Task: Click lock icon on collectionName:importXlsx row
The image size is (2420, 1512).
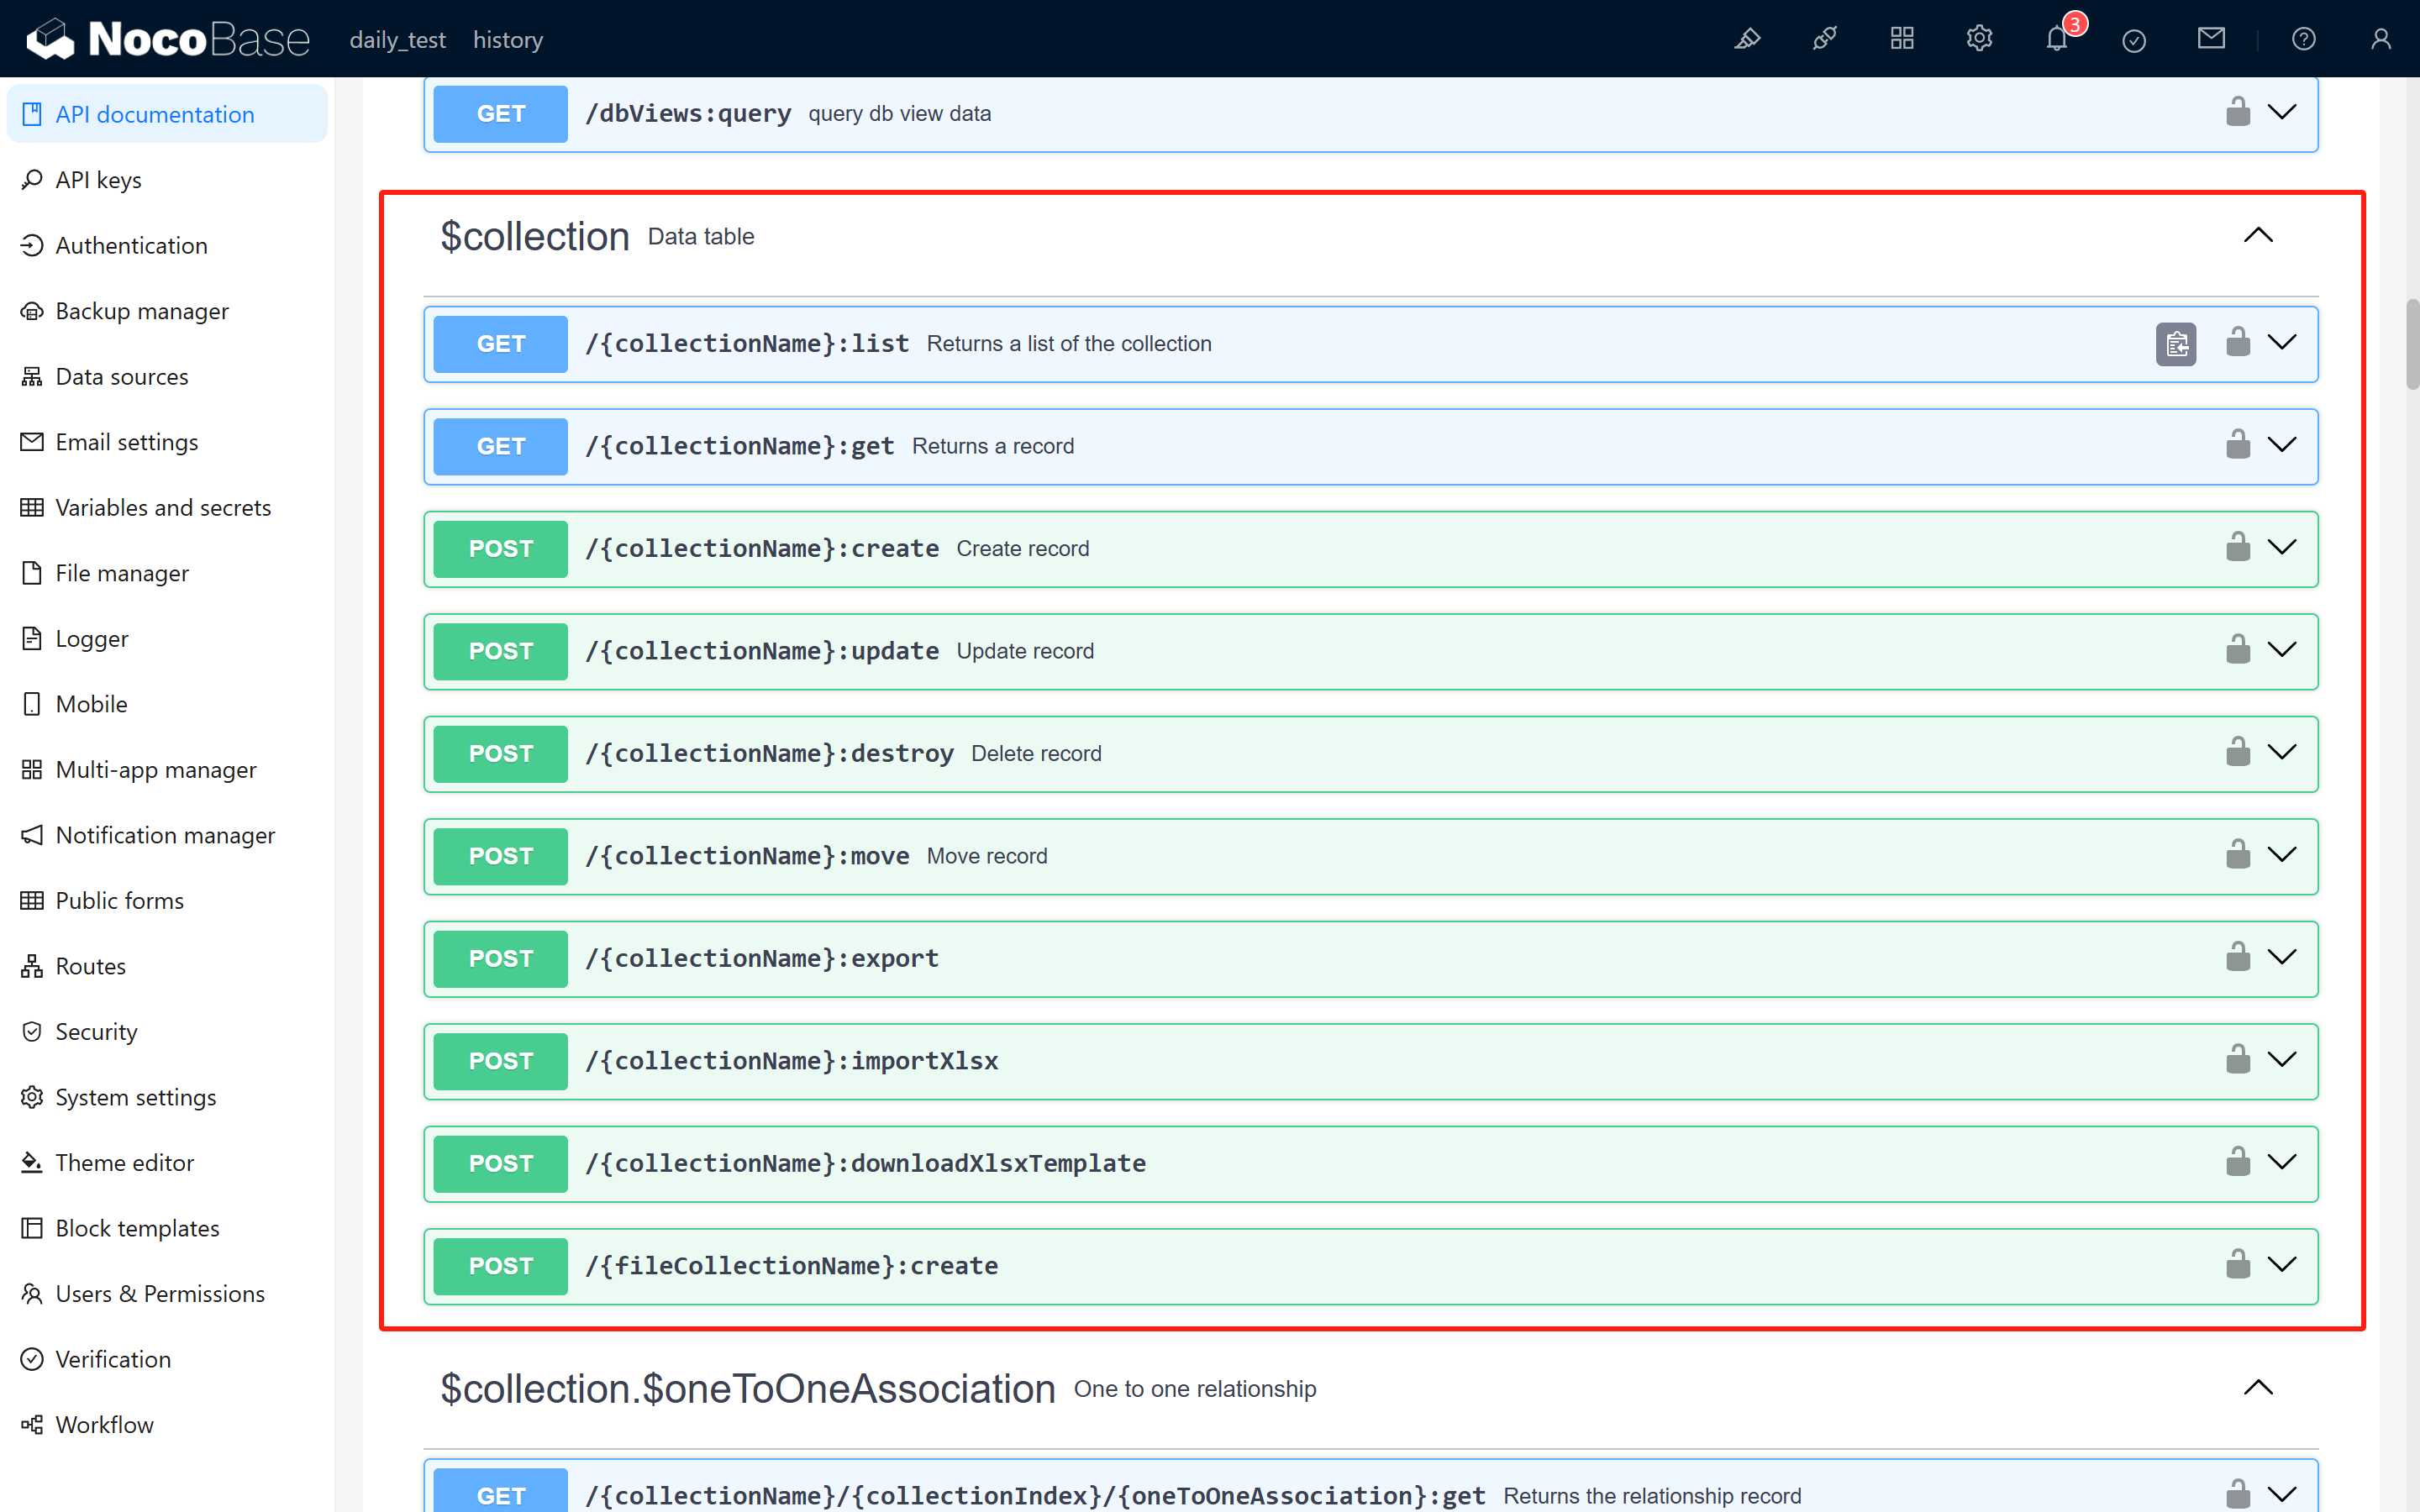Action: 2238,1059
